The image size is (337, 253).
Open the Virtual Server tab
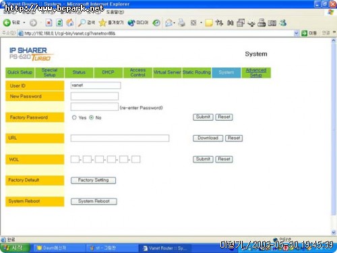(167, 72)
